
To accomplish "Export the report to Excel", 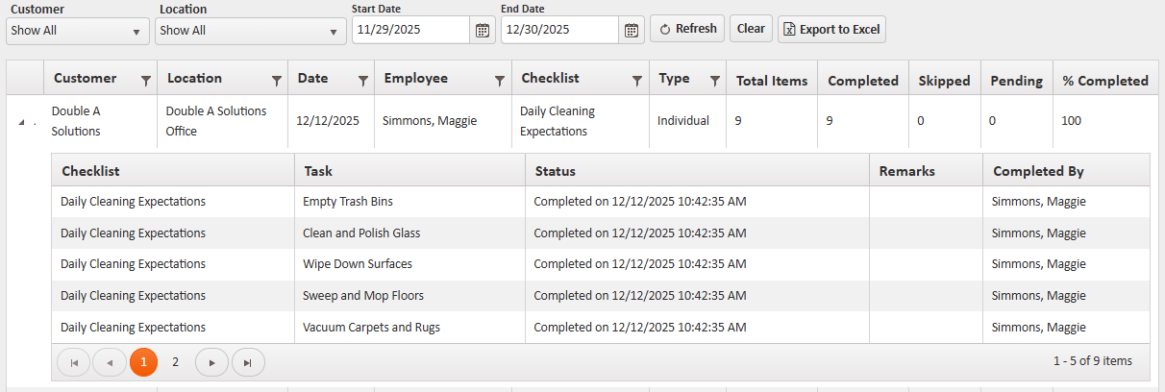I will (830, 29).
